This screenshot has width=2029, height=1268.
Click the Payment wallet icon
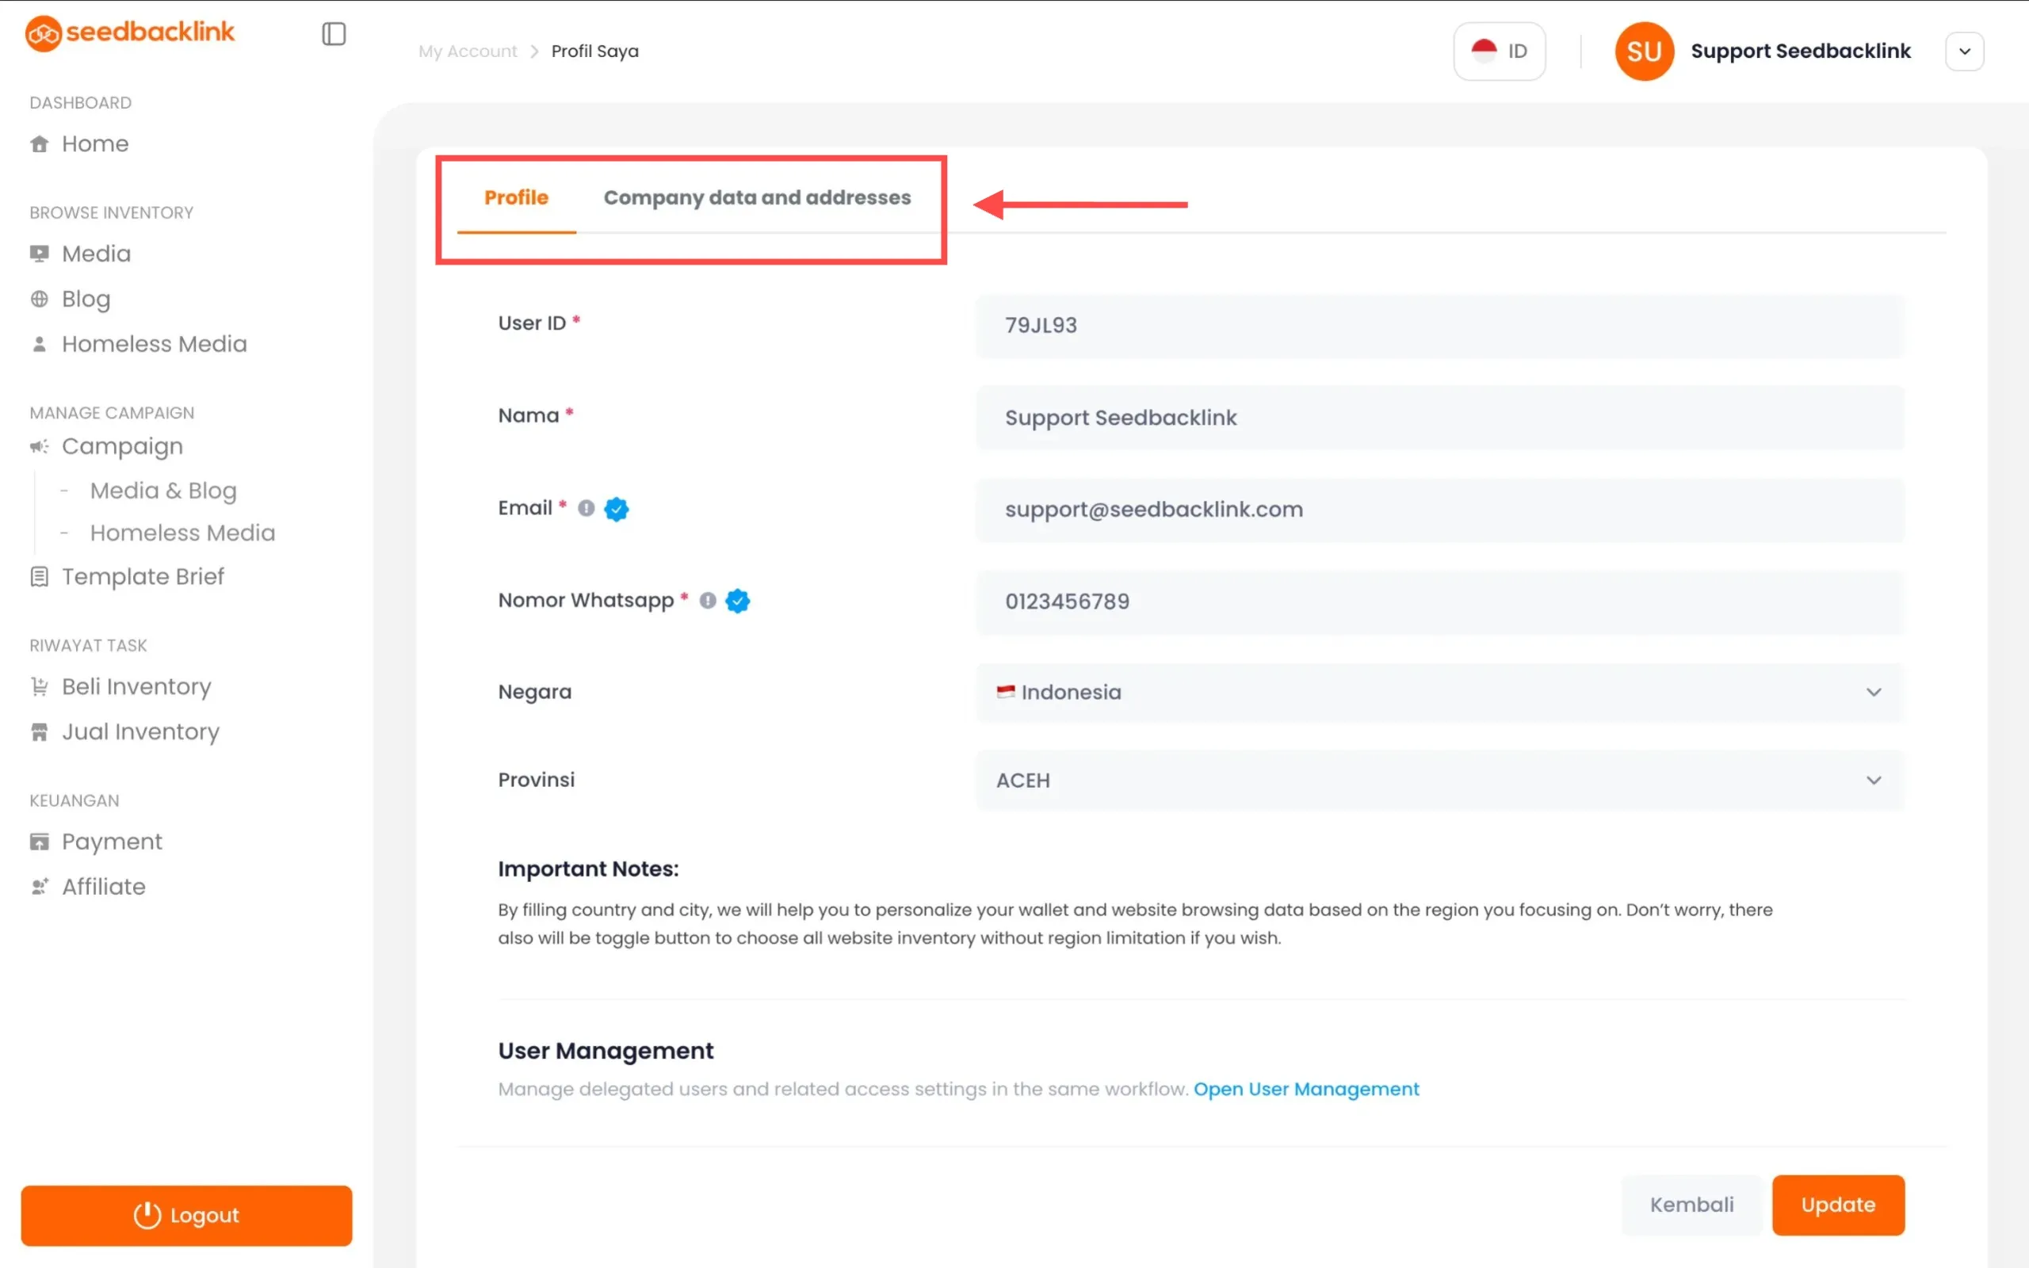tap(40, 842)
